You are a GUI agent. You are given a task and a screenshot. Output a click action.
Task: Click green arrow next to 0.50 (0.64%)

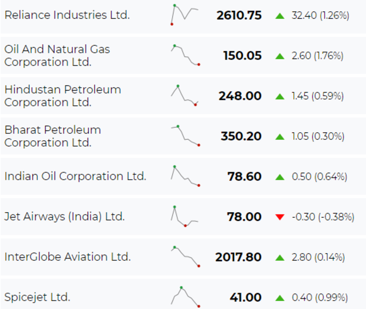tap(280, 177)
